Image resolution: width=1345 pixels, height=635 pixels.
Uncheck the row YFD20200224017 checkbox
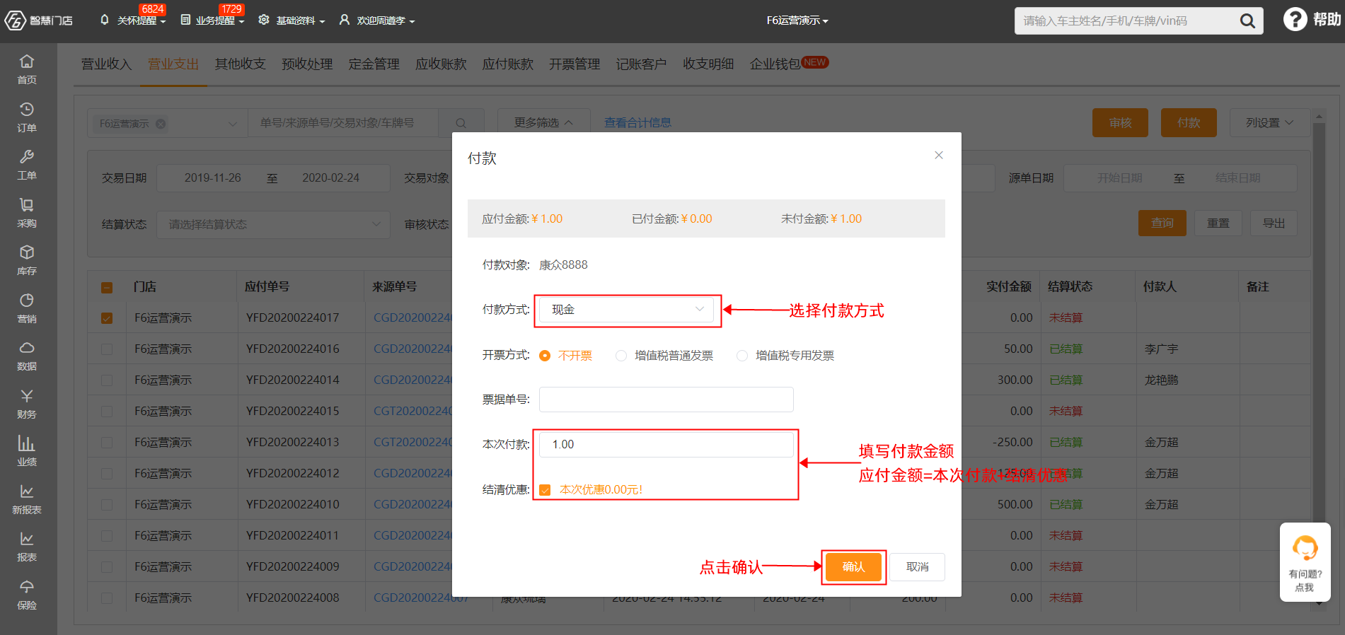pos(107,318)
